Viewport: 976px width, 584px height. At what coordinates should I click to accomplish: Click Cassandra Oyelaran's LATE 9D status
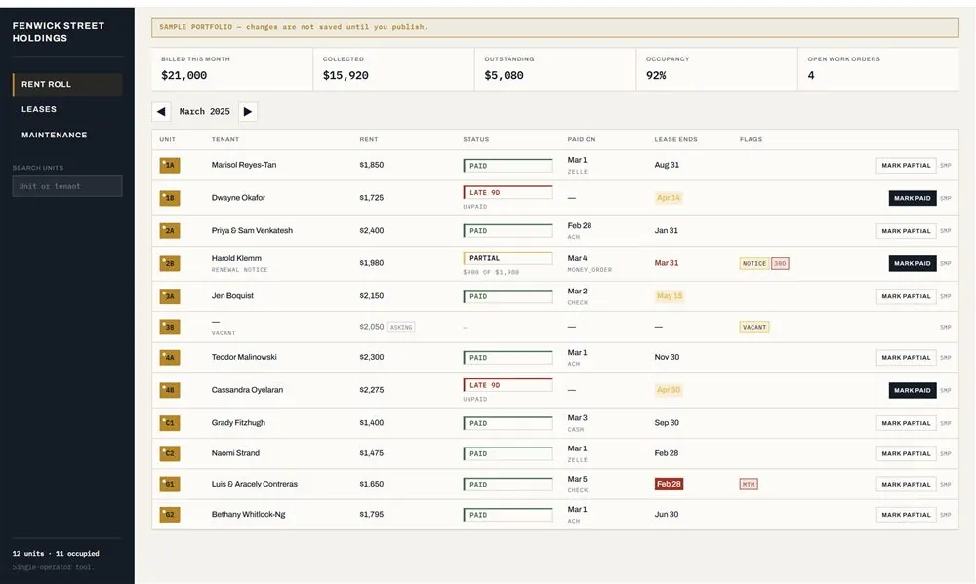pos(508,385)
